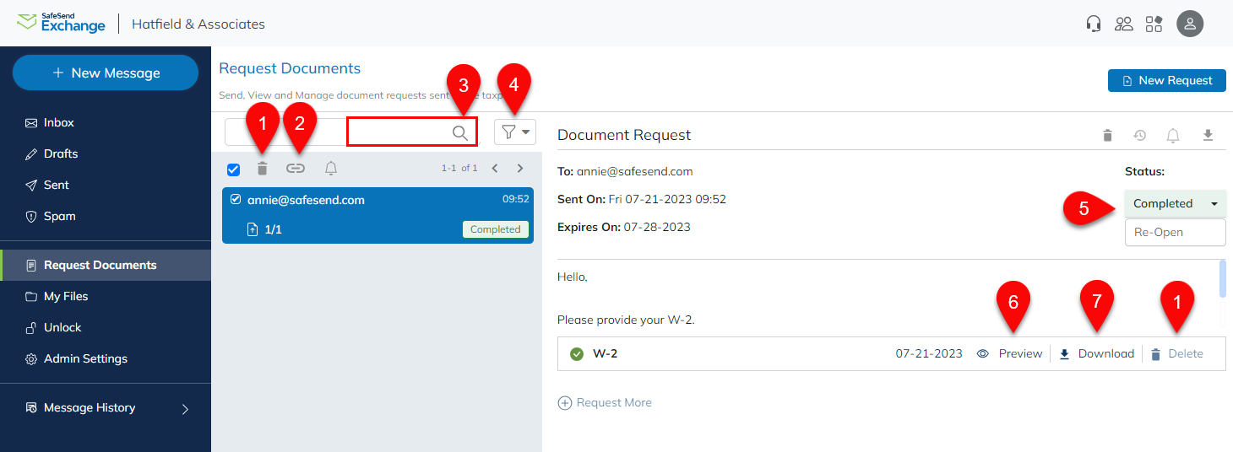Preview the W-2 document

1010,353
